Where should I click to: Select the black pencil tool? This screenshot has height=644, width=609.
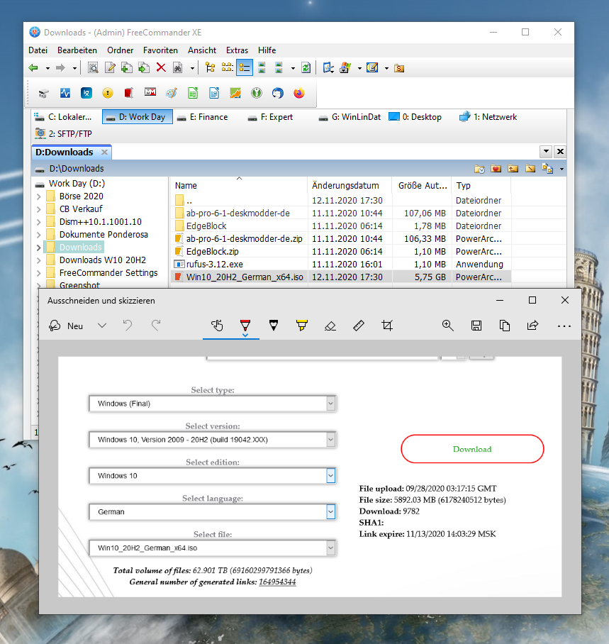pyautogui.click(x=274, y=326)
